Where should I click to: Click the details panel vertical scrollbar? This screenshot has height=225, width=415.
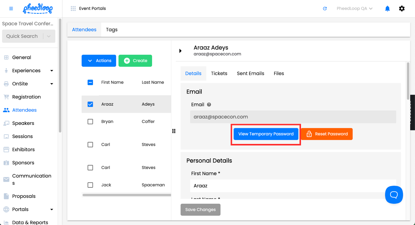(x=408, y=81)
